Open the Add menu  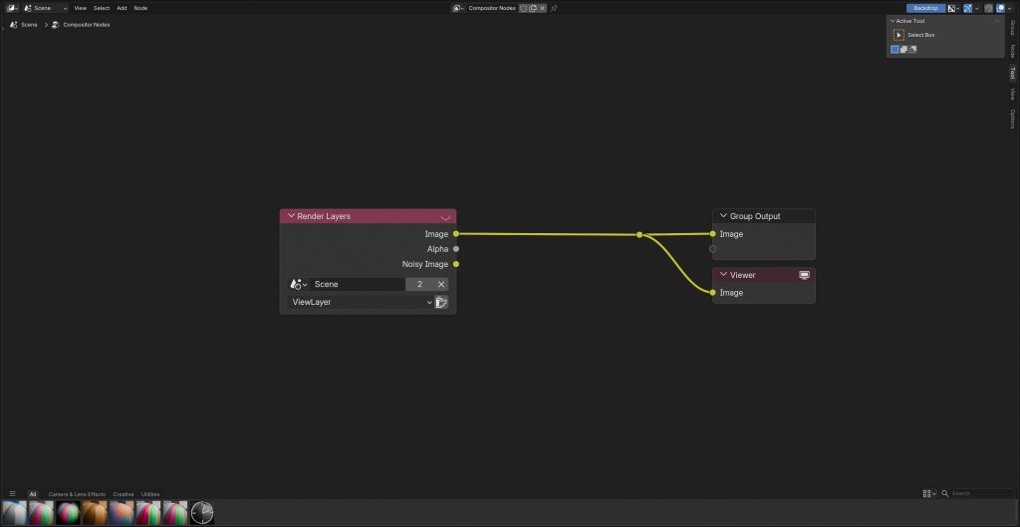coord(122,8)
